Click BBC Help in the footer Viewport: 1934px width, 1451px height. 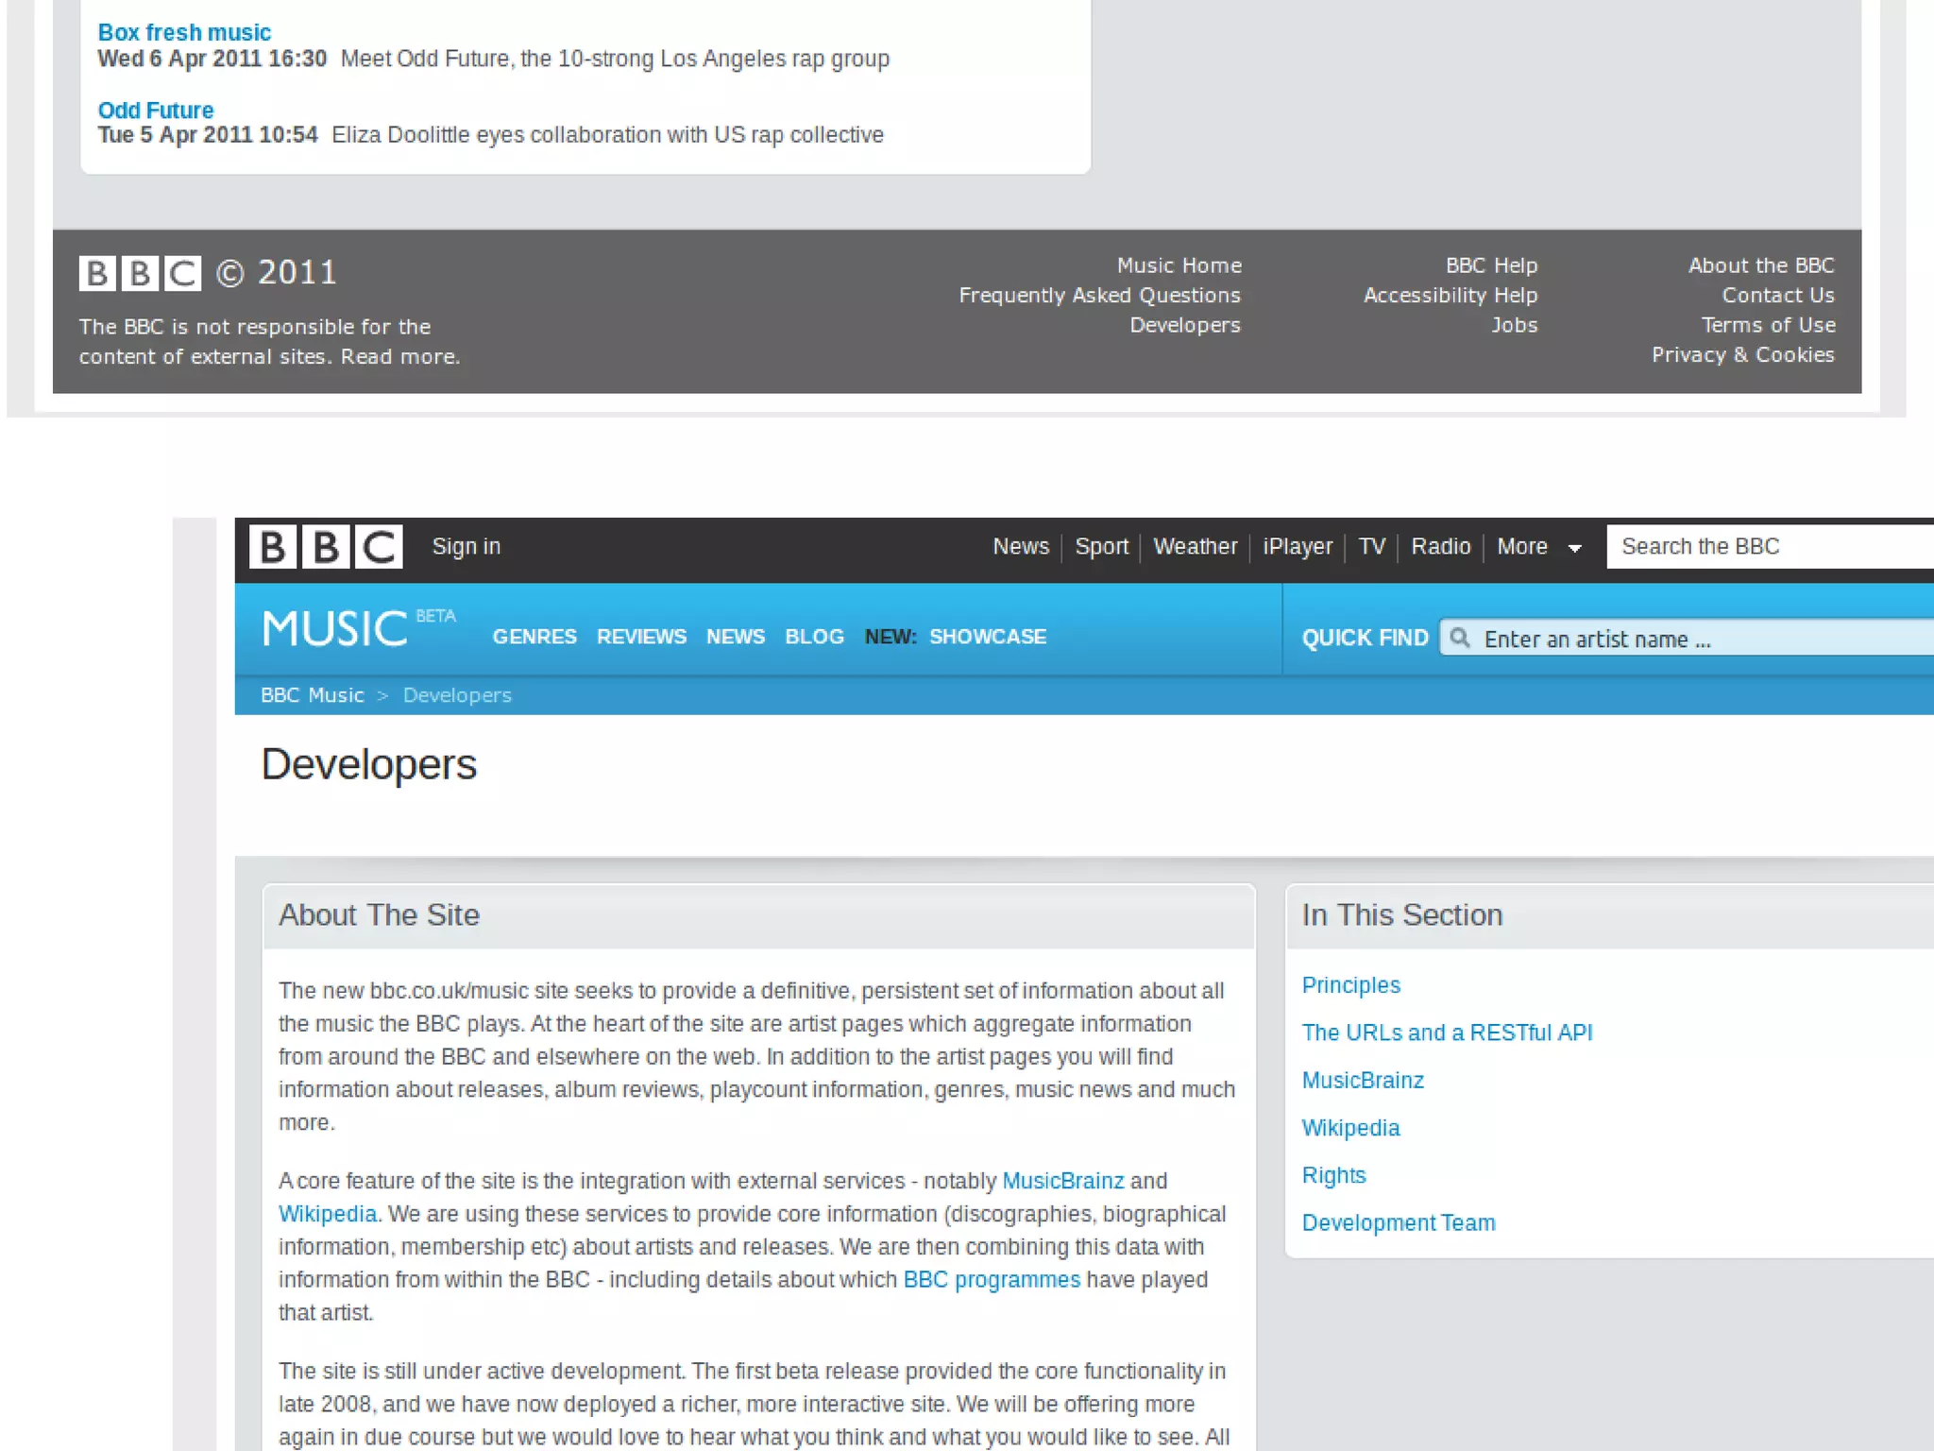click(x=1492, y=265)
